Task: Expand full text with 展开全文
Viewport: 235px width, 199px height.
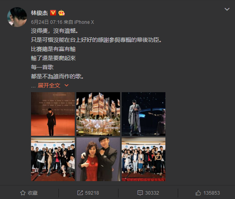Action: pos(49,85)
